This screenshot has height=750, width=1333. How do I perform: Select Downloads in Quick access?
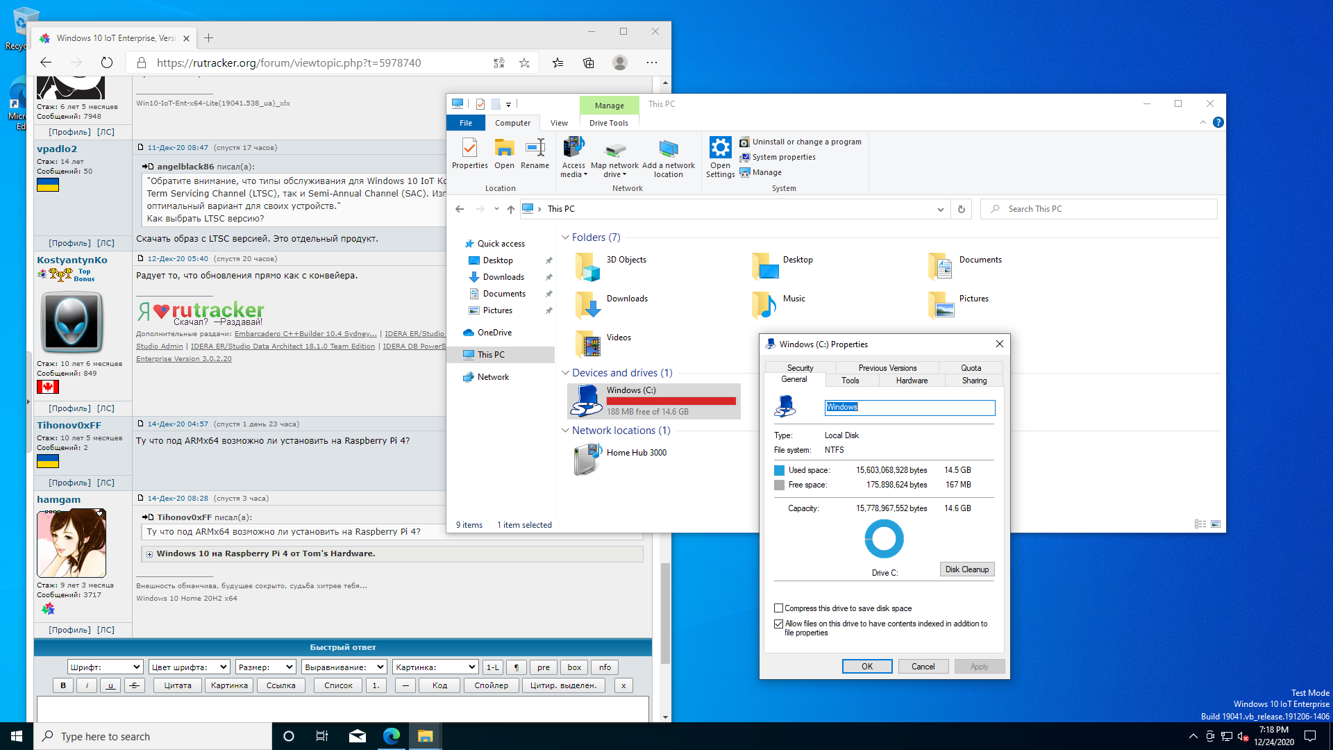[503, 277]
